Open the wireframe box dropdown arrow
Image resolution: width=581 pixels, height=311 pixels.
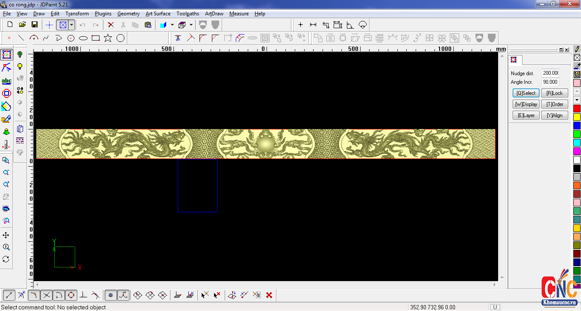[191, 25]
